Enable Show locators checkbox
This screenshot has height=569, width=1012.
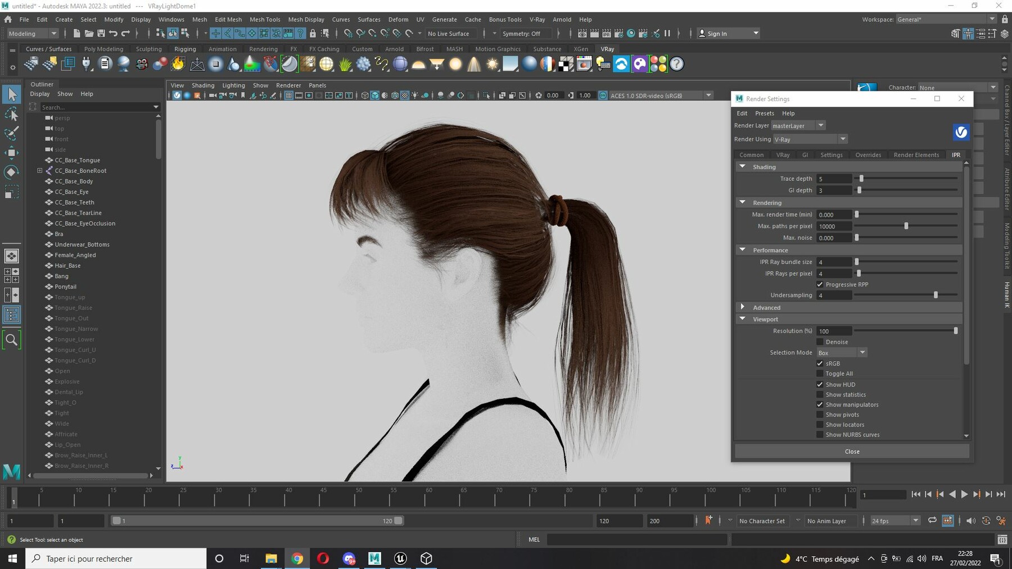point(820,425)
